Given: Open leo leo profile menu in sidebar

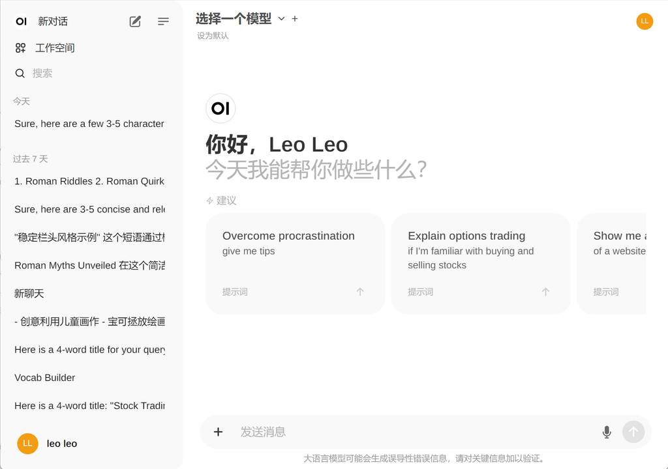Looking at the screenshot, I should pos(62,444).
